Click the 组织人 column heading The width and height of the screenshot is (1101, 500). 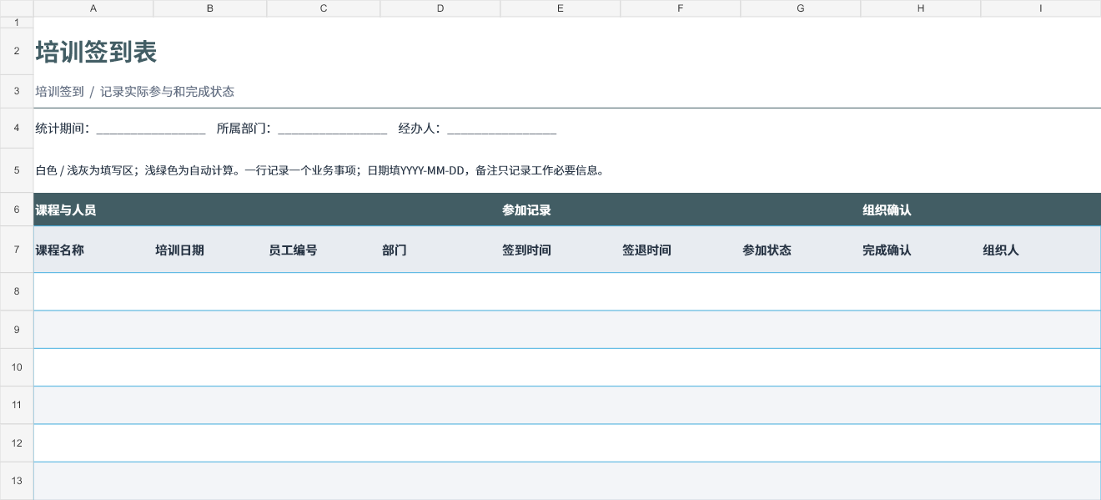point(1001,250)
